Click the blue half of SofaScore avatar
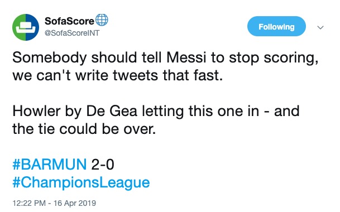 pos(32,27)
